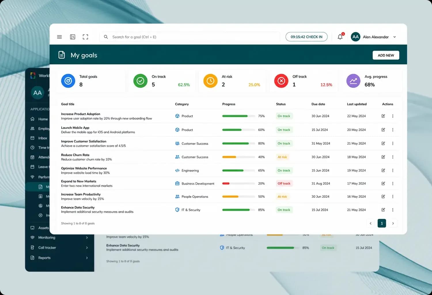Click the fullscreen expand icon

pyautogui.click(x=86, y=37)
